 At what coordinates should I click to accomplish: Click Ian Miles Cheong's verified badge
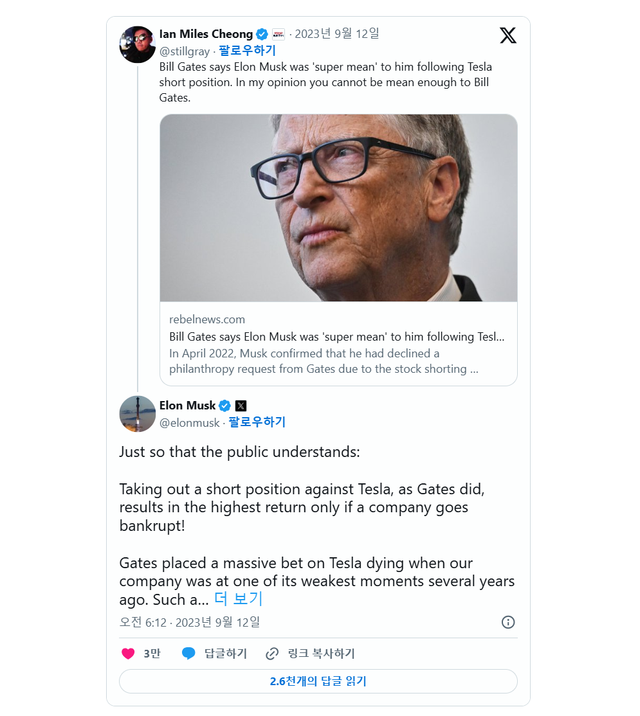click(262, 34)
